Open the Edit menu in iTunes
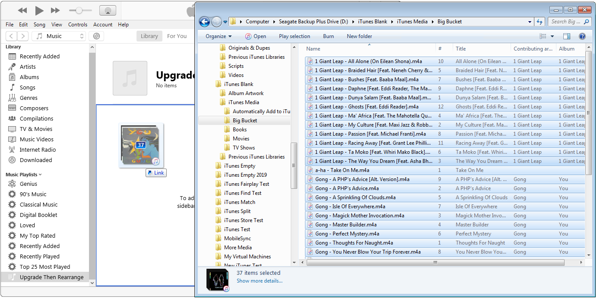 pyautogui.click(x=23, y=25)
